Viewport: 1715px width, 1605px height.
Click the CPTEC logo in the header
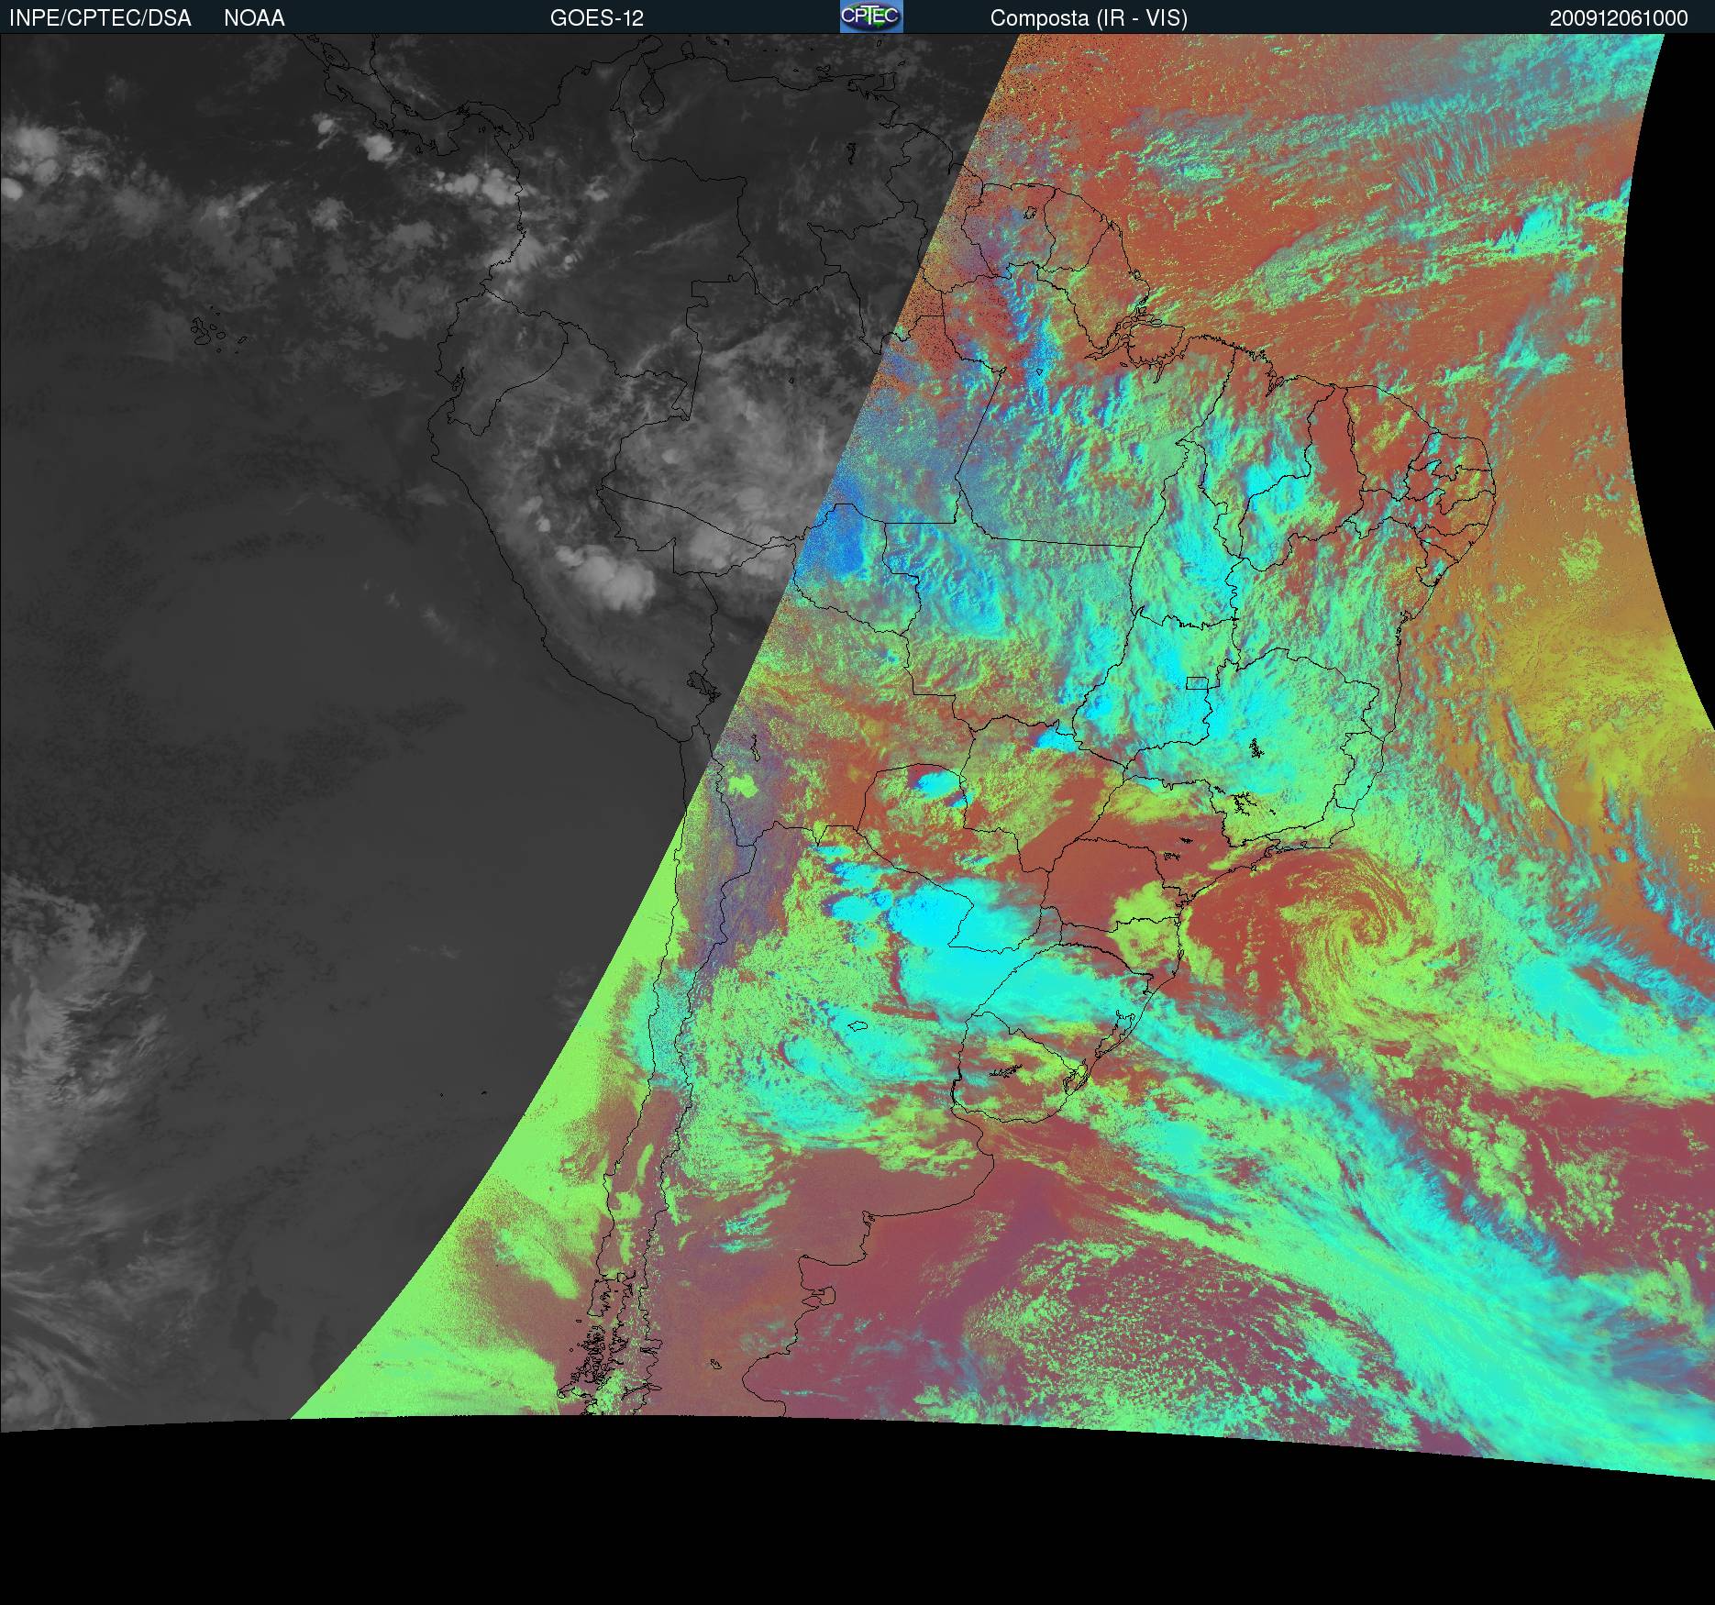[871, 17]
